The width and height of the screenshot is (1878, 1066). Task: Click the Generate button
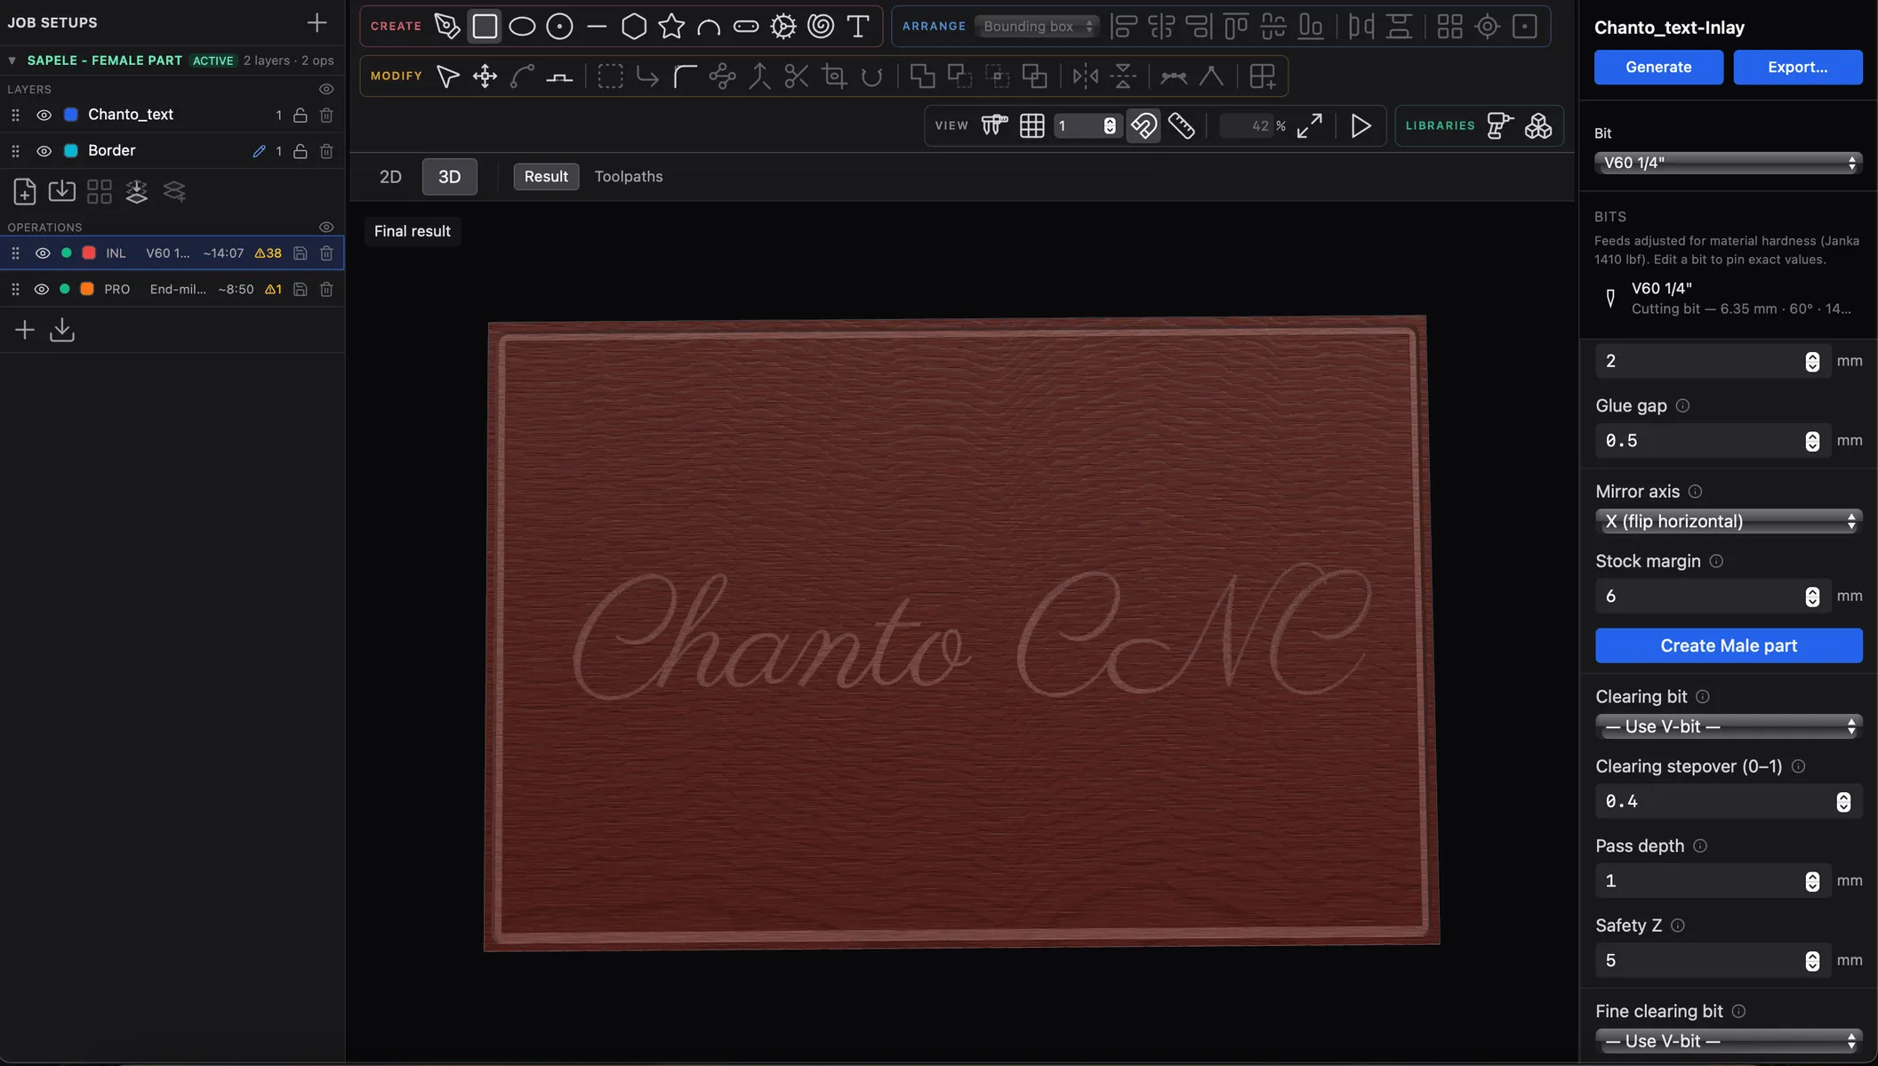[1658, 68]
